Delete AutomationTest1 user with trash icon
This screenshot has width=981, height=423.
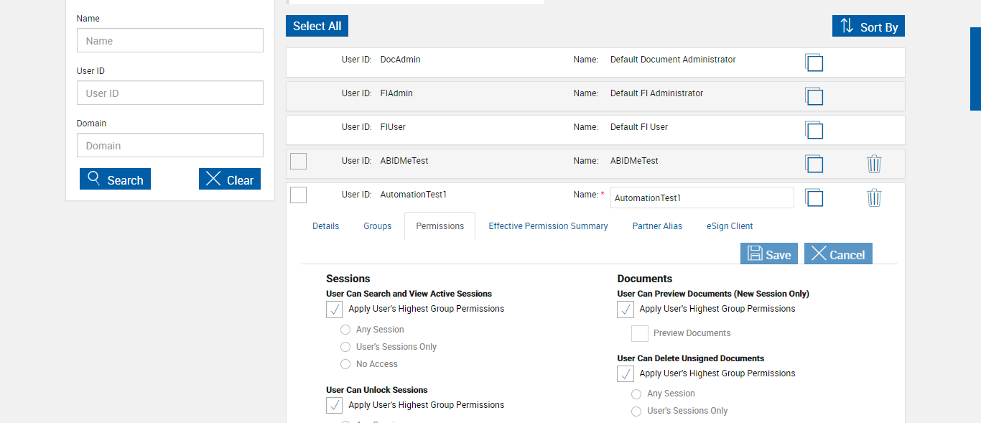[x=874, y=197]
